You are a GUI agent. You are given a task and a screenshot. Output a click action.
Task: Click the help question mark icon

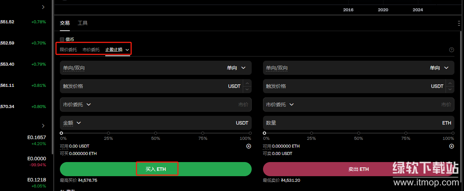coord(451,50)
